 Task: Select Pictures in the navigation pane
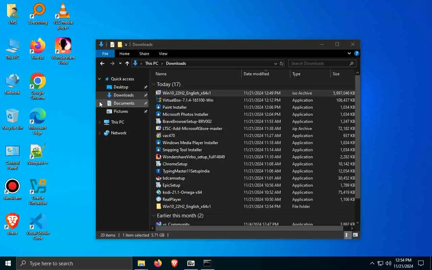point(121,111)
